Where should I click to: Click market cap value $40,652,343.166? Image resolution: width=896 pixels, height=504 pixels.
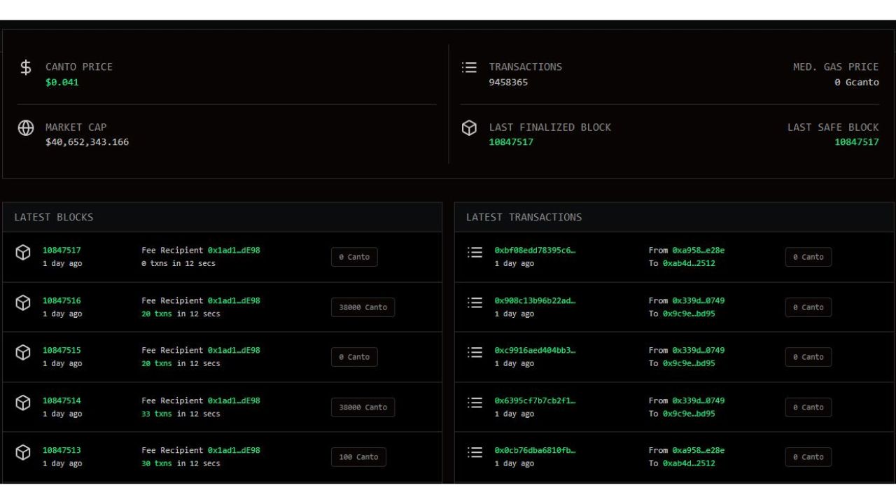pos(87,142)
